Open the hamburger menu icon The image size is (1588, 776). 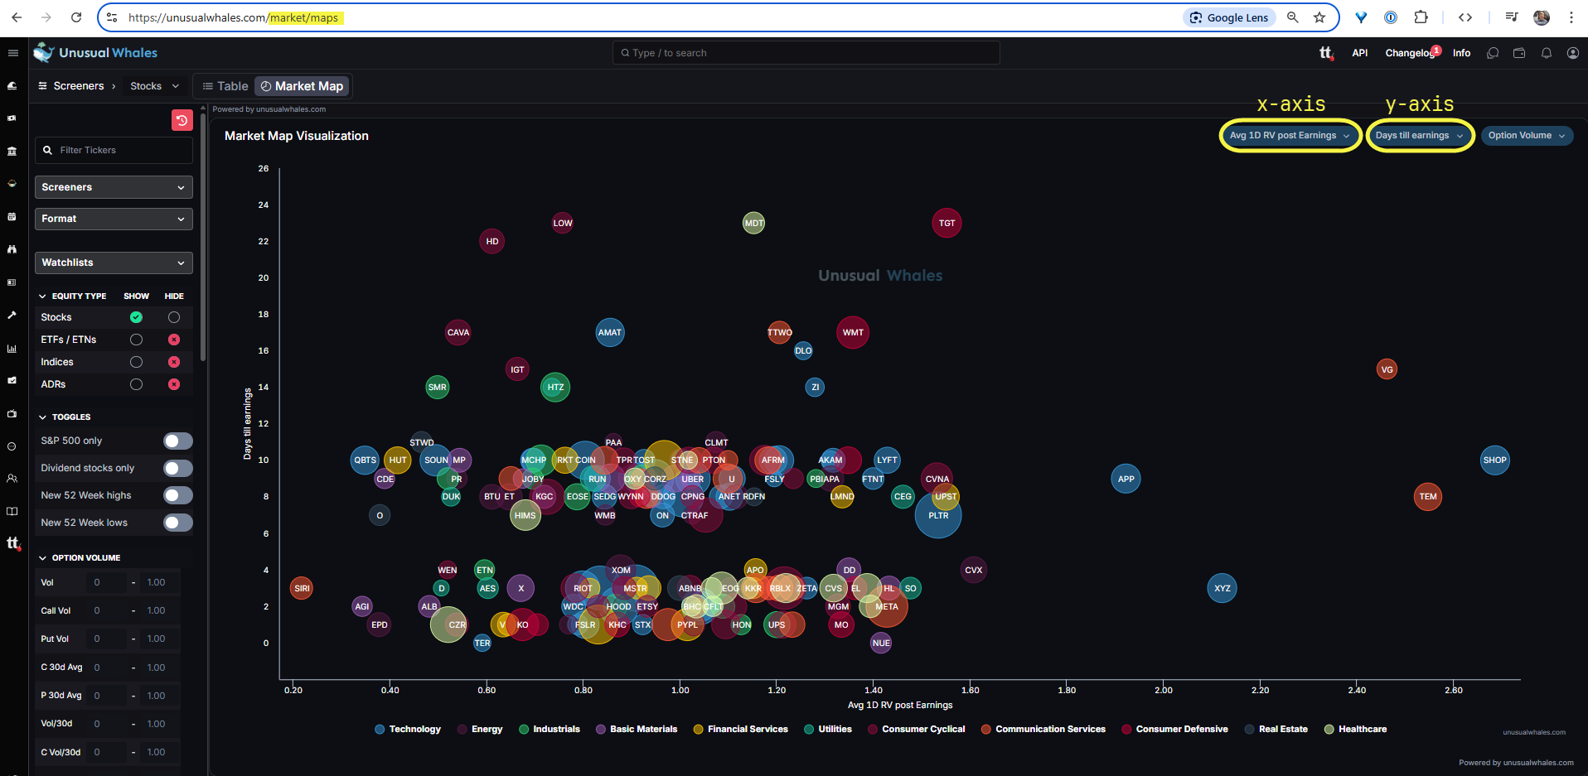coord(13,53)
